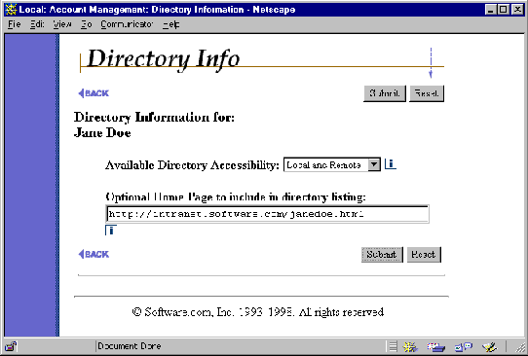Viewport: 528px width, 356px height.
Task: Click the Netscape icon in the title bar
Action: point(11,9)
